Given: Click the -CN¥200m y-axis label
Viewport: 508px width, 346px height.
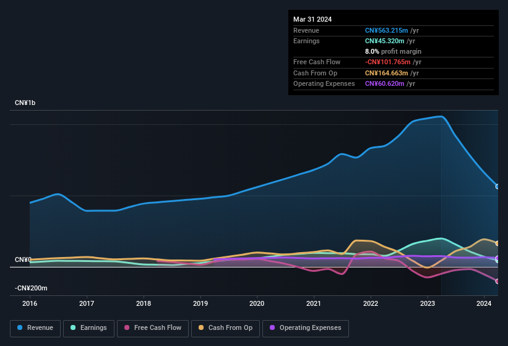Looking at the screenshot, I should (31, 288).
